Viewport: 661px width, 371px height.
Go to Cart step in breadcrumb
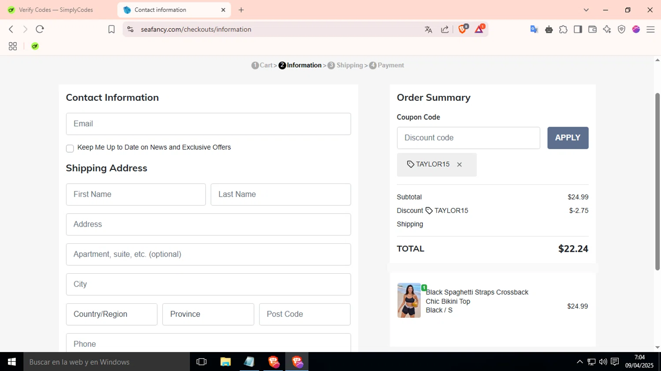[262, 65]
